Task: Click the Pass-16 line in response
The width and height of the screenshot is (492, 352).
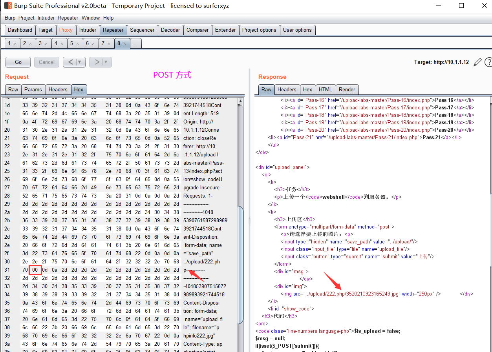Action: coord(377,100)
